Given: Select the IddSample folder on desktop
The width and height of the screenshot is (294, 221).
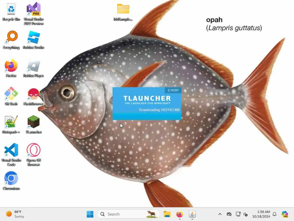Looking at the screenshot, I should [123, 12].
